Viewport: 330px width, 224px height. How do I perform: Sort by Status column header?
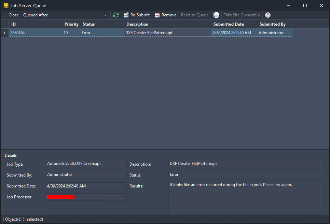[x=102, y=24]
